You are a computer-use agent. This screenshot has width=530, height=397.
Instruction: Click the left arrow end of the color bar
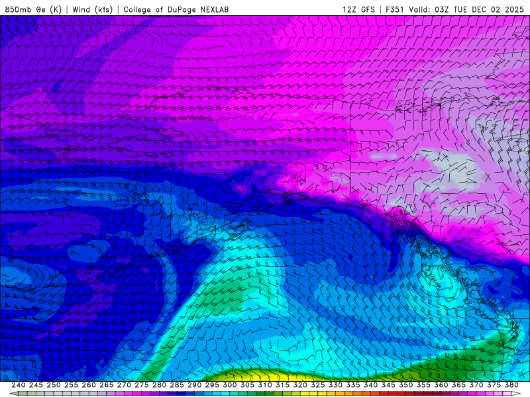13,393
